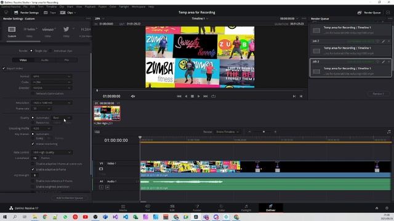
Task: Mute the viewer audio speaker icon
Action: (133, 96)
